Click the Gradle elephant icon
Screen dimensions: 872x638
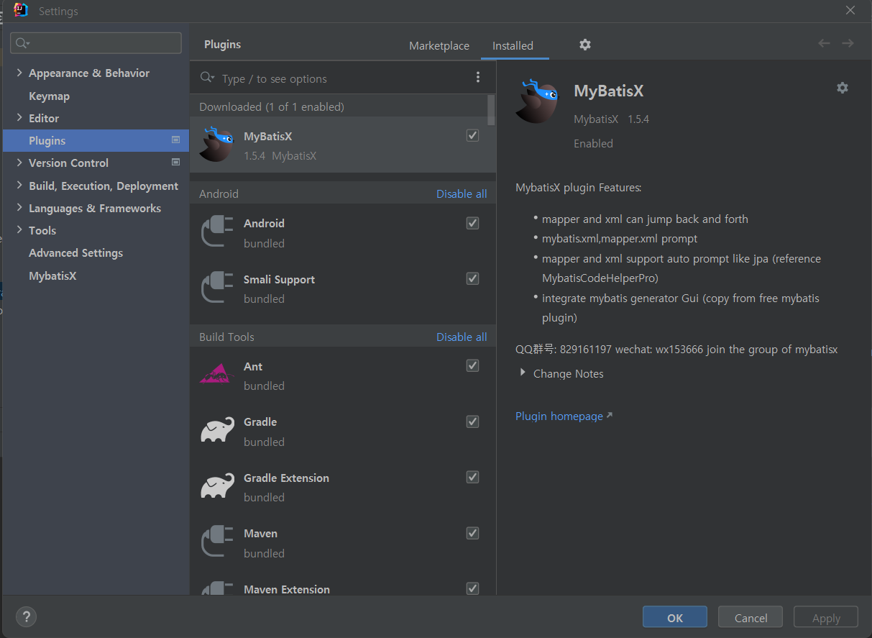217,429
